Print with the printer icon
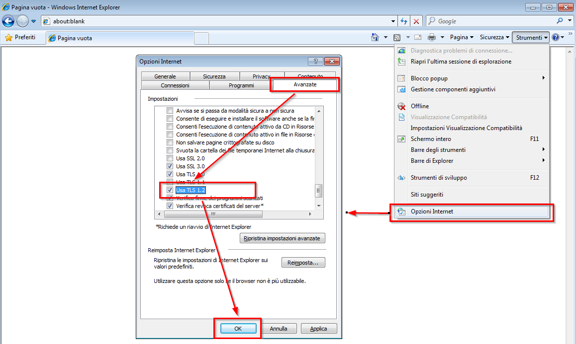Viewport: 576px width, 344px height. [x=432, y=37]
